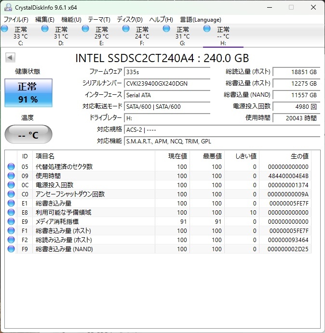
Task: Click status orb for attribute F1 row
Action: tap(11, 231)
